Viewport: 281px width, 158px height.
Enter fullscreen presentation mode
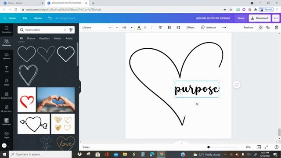click(267, 147)
